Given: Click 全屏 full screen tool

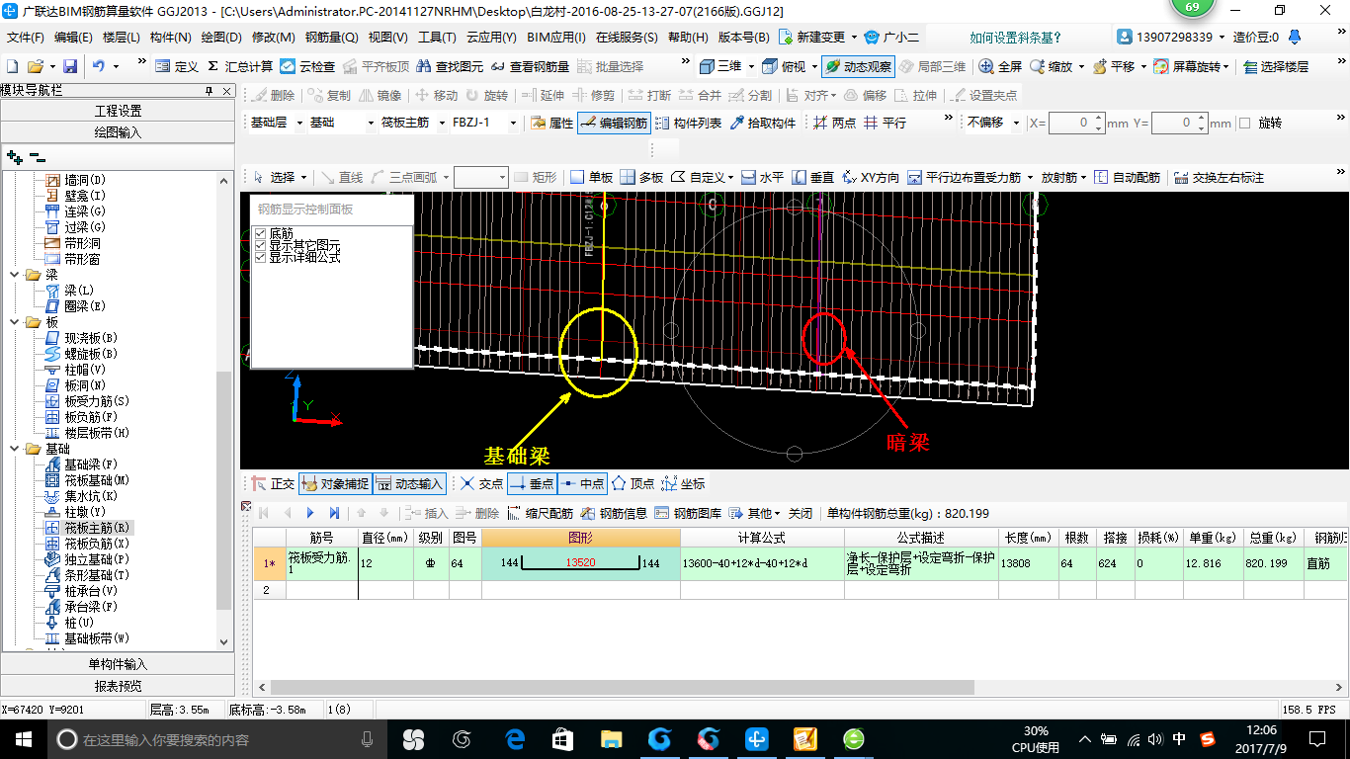Looking at the screenshot, I should point(1001,66).
